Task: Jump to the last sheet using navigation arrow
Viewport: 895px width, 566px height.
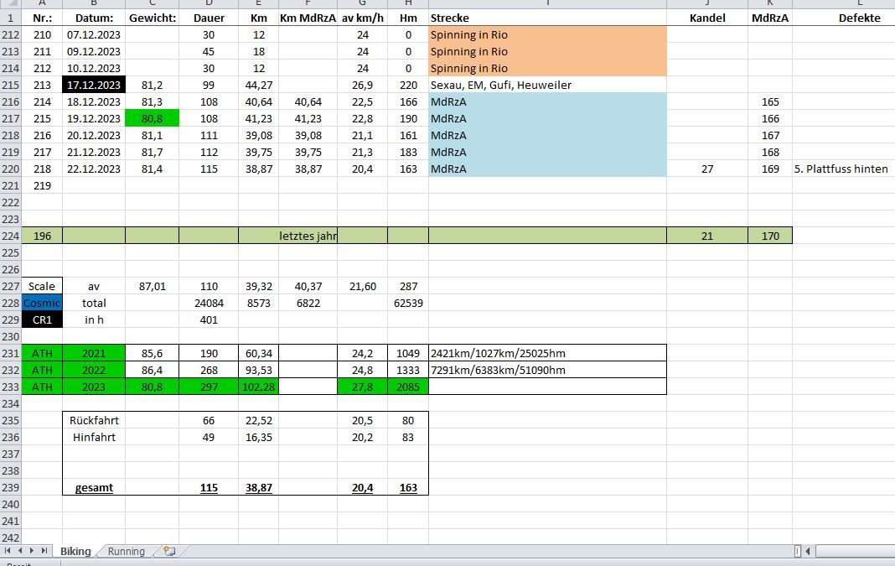Action: pyautogui.click(x=44, y=551)
